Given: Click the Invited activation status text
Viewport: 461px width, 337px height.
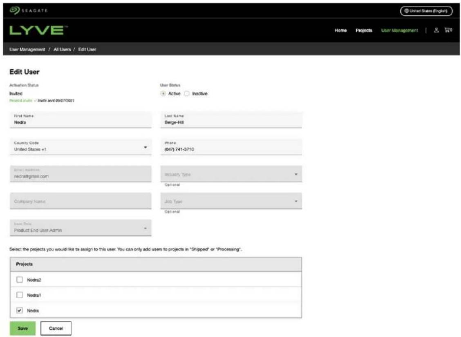Looking at the screenshot, I should (x=16, y=94).
